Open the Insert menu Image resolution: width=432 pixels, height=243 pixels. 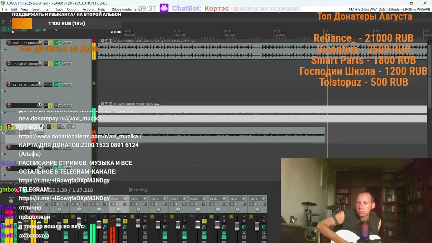tap(36, 9)
